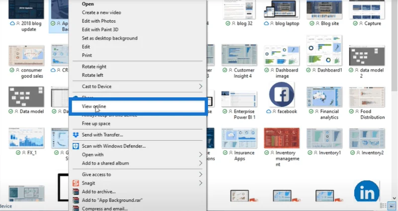This screenshot has height=211, width=398.
Task: Select the LinkedIn logo file thumbnail
Action: [x=367, y=191]
